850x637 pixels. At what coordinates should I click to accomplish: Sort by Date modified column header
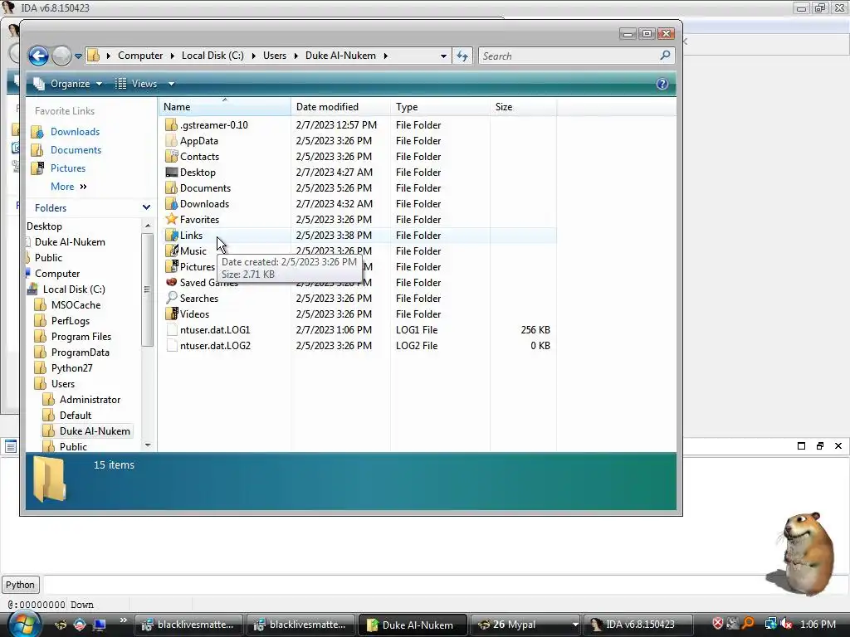click(x=340, y=107)
